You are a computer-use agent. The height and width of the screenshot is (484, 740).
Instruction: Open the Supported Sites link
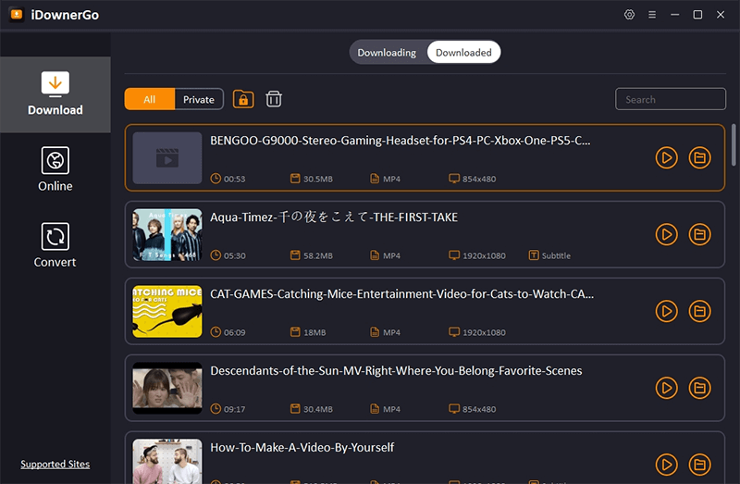(x=55, y=465)
